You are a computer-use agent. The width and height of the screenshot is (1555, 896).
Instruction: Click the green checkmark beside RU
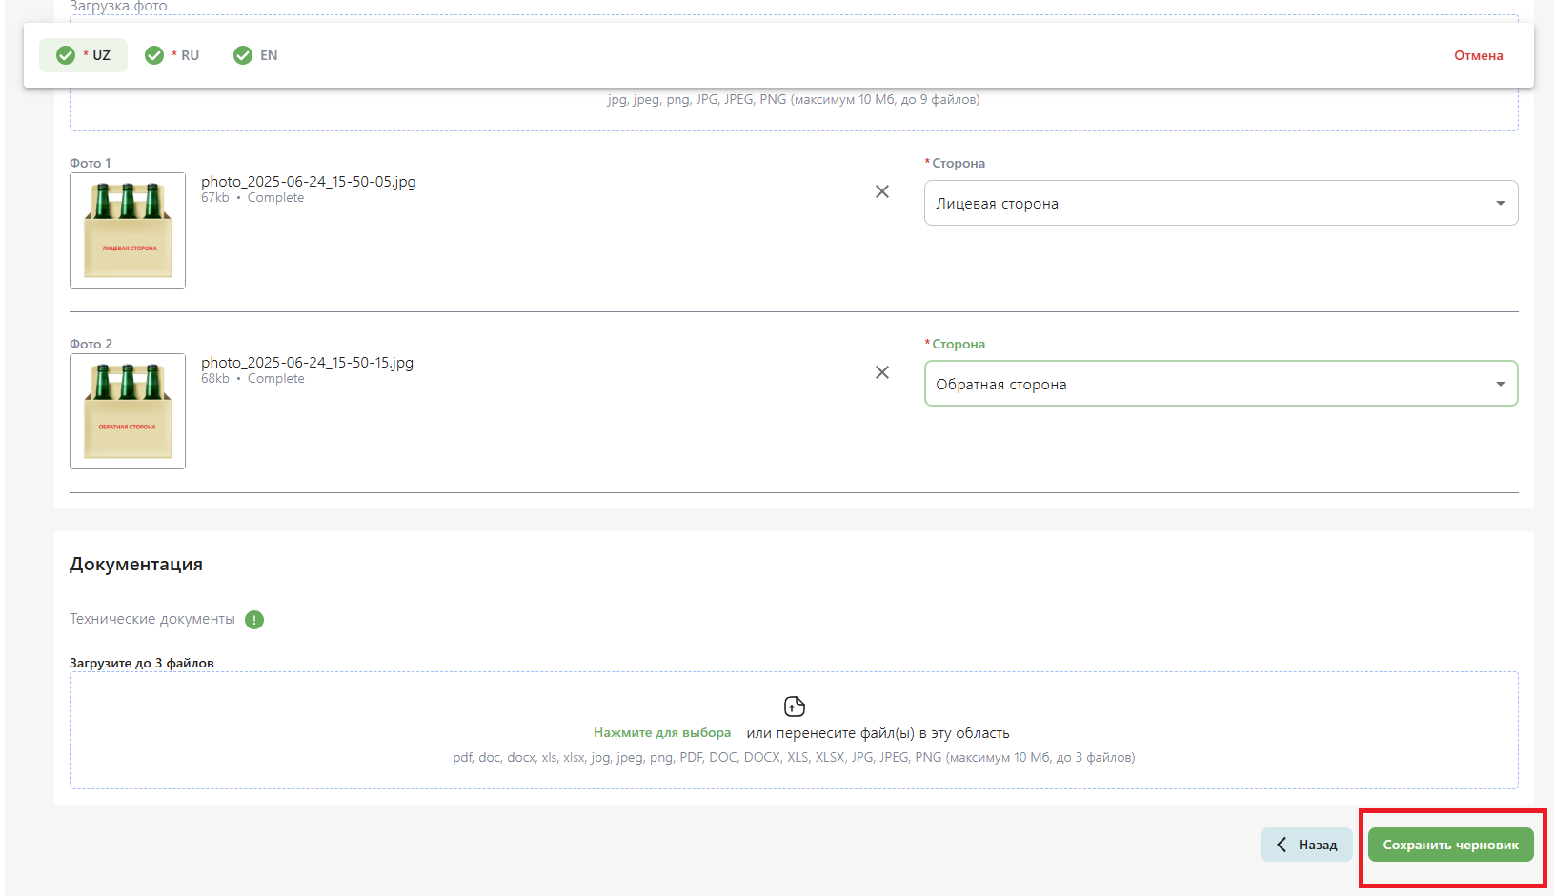(154, 55)
